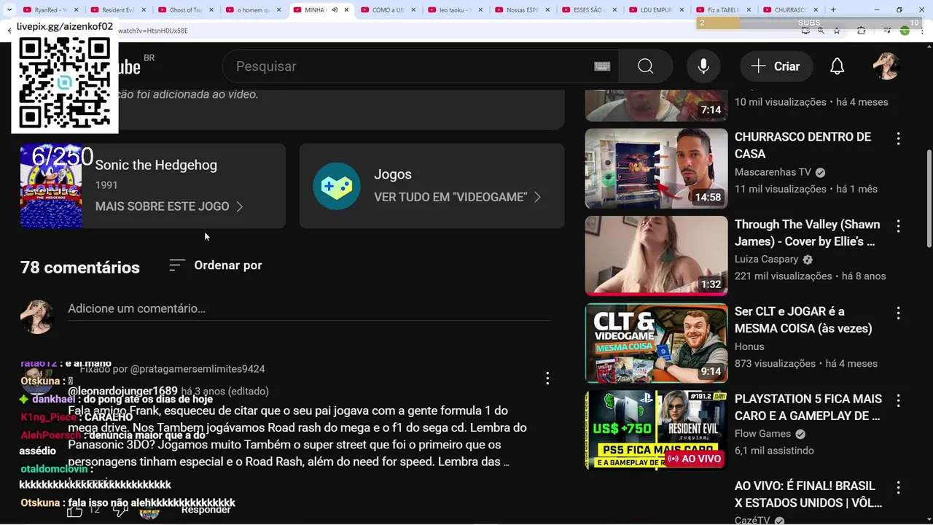Viewport: 933px width, 525px height.
Task: Open the browser extensions puzzle icon
Action: pyautogui.click(x=861, y=31)
